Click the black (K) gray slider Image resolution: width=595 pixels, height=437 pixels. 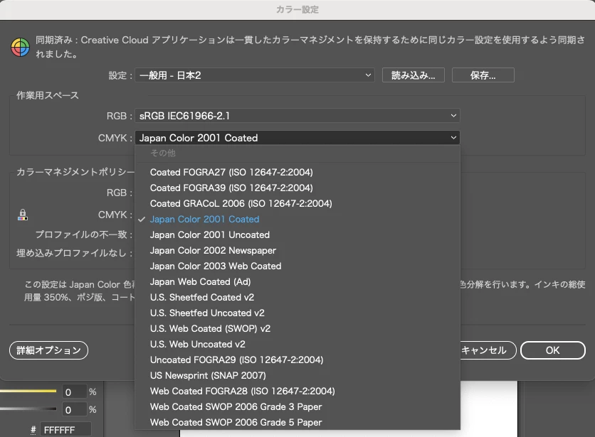(28, 409)
